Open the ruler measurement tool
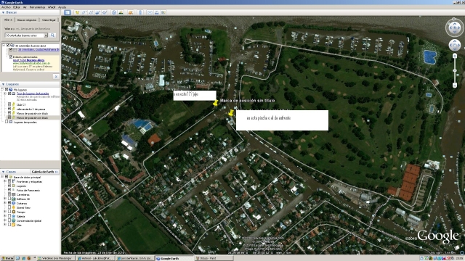The height and width of the screenshot is (261, 465). [x=140, y=12]
